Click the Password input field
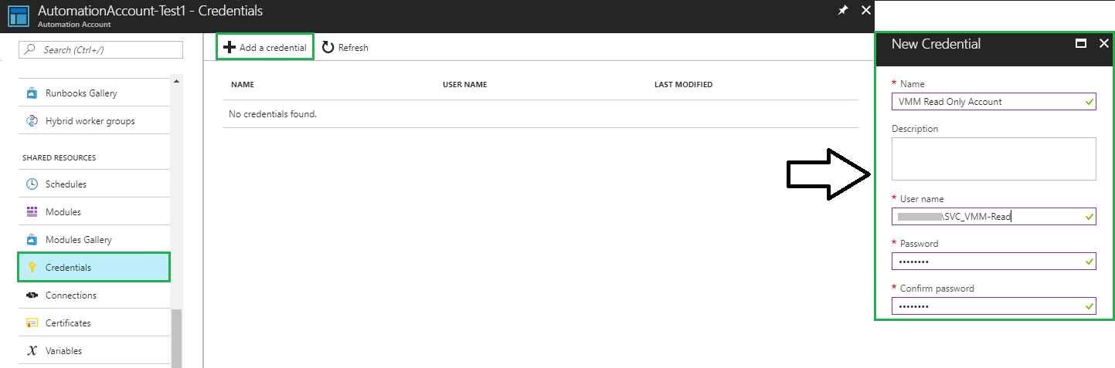The width and height of the screenshot is (1115, 368). tap(994, 261)
